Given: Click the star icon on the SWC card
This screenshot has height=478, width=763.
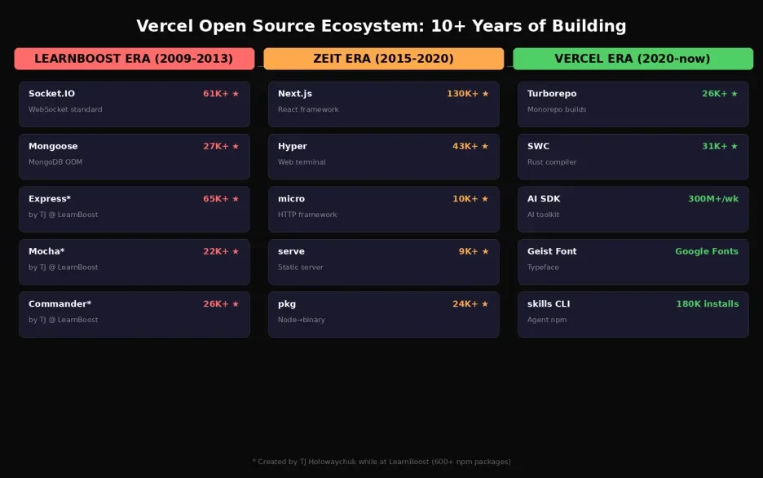Looking at the screenshot, I should click(734, 146).
